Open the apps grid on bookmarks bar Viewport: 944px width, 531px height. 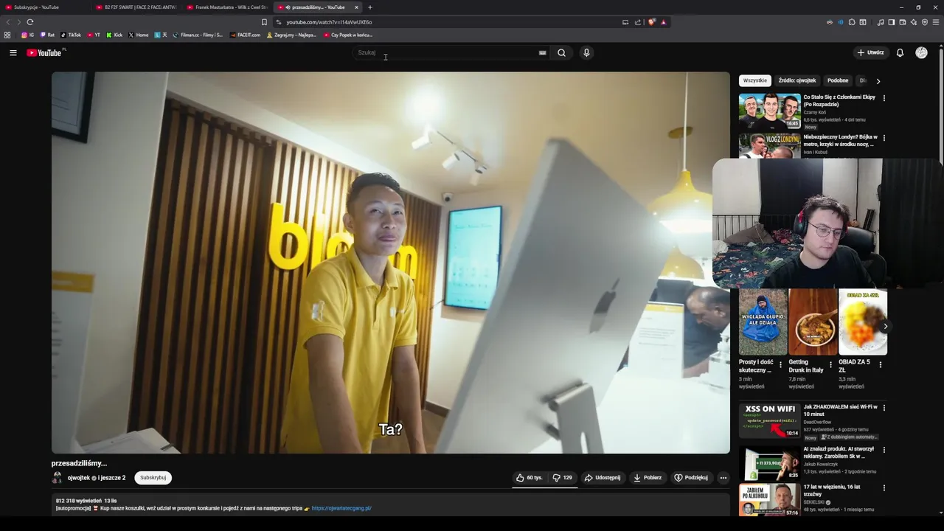click(x=7, y=35)
